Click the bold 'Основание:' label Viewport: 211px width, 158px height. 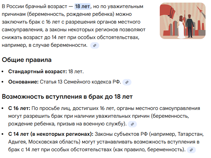(x=24, y=82)
